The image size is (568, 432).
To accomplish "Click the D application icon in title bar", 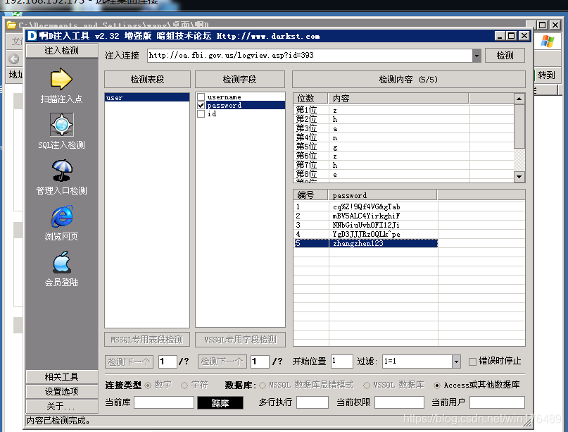I will point(32,35).
